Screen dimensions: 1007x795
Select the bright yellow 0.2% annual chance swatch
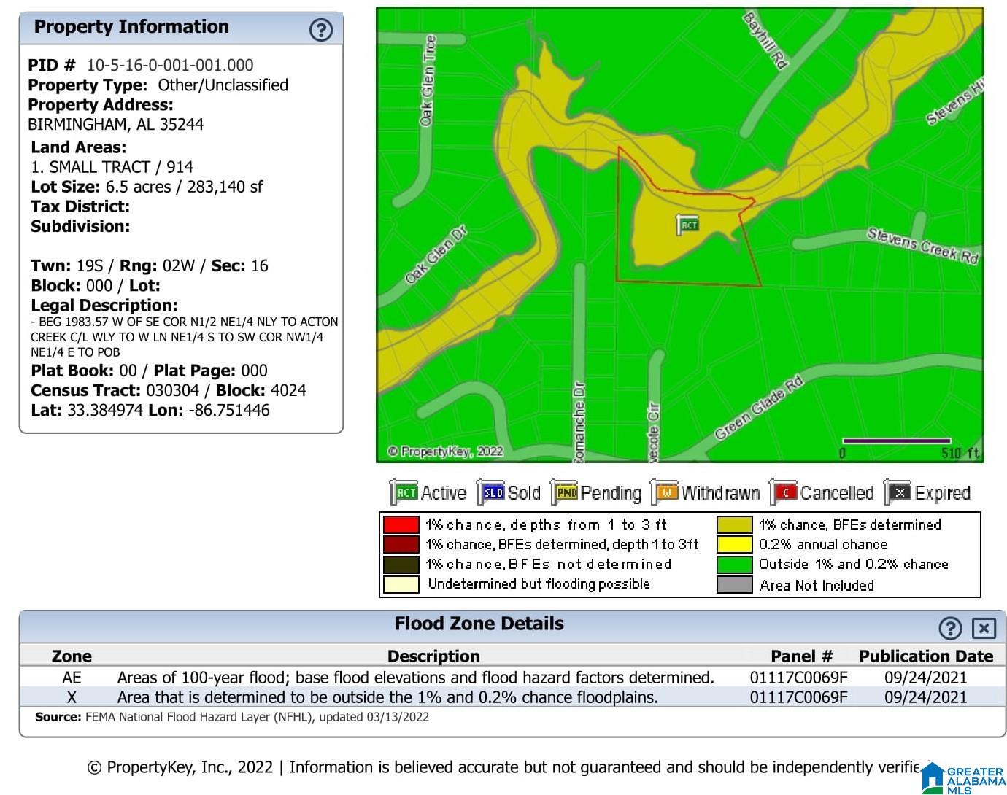[734, 544]
